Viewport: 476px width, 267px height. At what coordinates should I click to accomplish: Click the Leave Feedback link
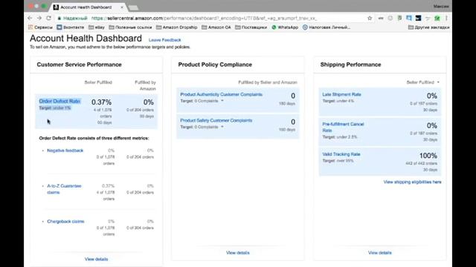pyautogui.click(x=164, y=40)
